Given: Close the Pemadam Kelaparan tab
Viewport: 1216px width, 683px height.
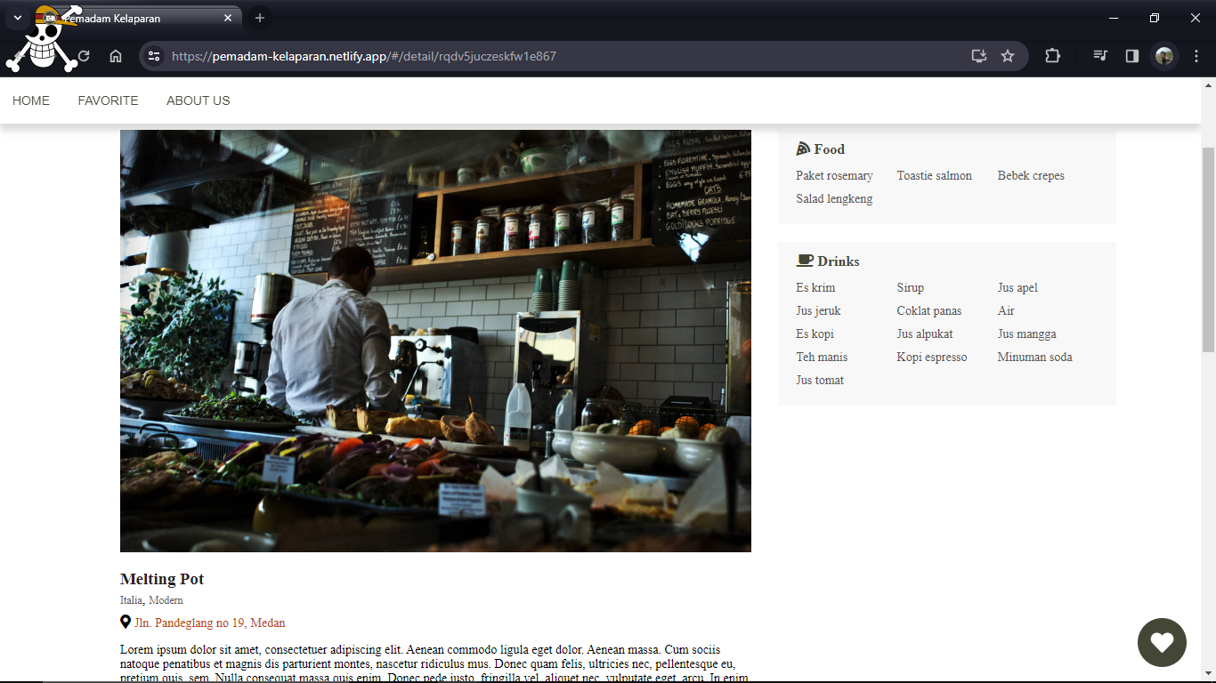Looking at the screenshot, I should (228, 18).
